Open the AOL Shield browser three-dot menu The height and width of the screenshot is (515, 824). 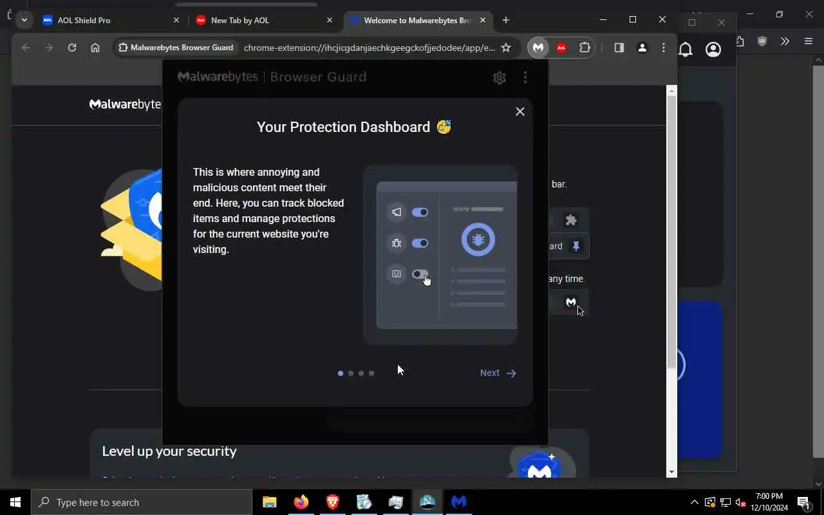pyautogui.click(x=664, y=48)
